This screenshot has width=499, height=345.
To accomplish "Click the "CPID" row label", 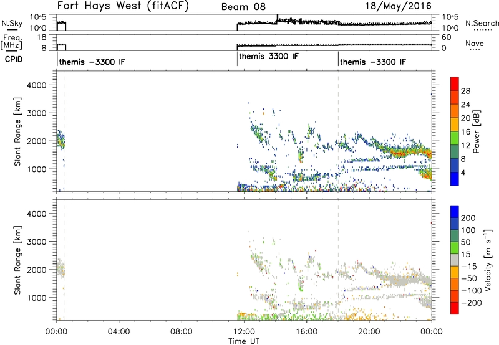I will click(x=14, y=59).
